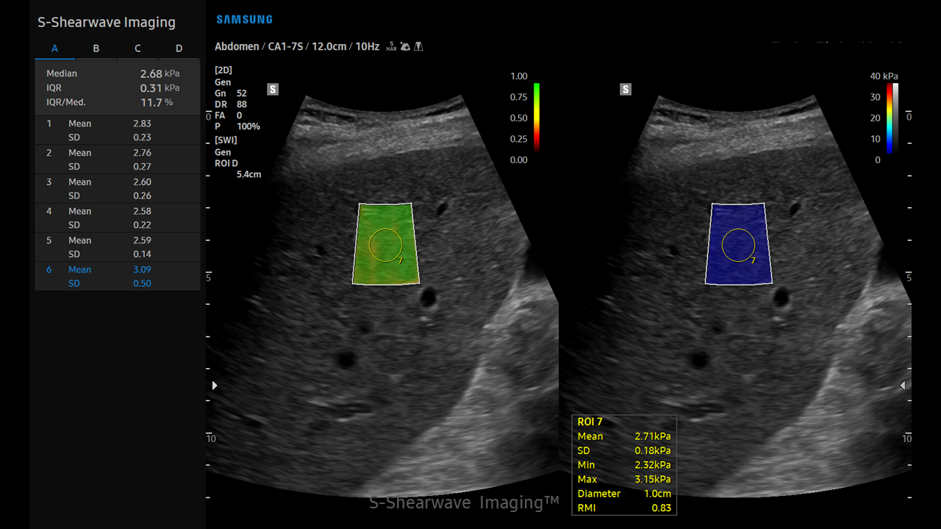Switch to tab B in S-Shearwave panel

pyautogui.click(x=96, y=48)
